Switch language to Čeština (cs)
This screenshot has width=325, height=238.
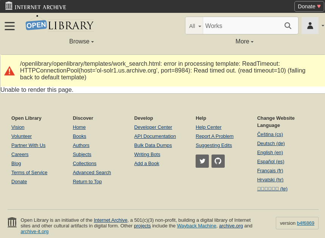click(x=270, y=134)
